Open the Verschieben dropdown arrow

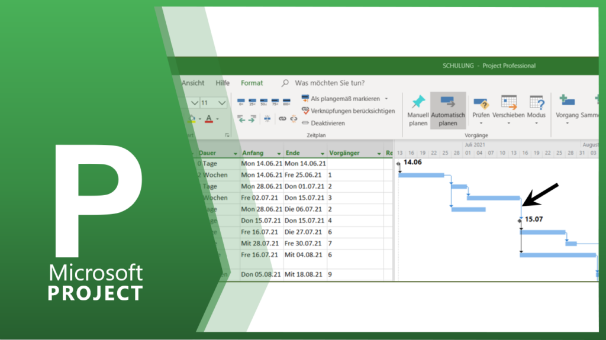click(x=508, y=123)
